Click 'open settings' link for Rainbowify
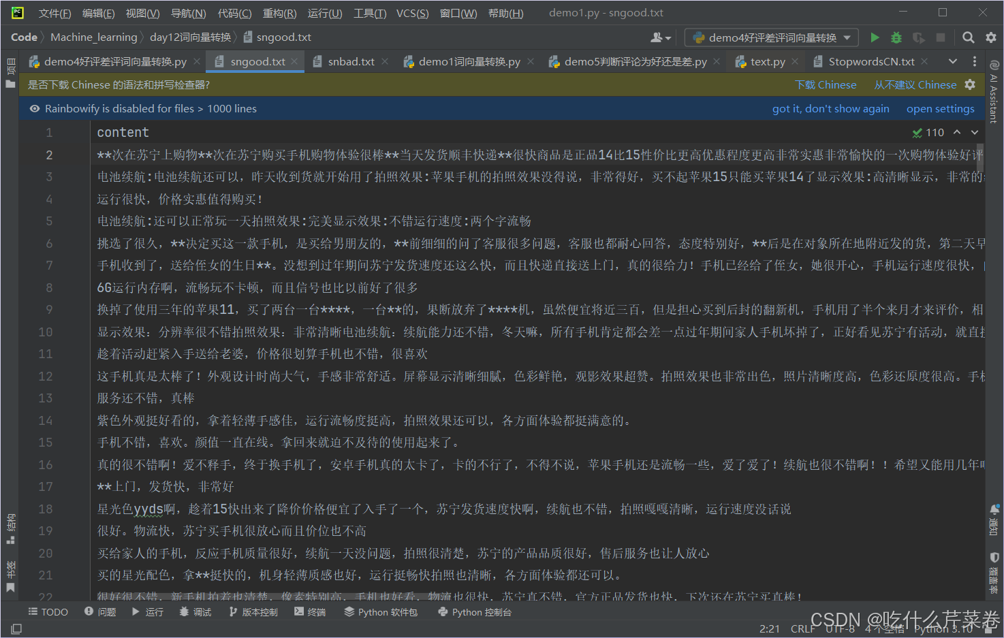The image size is (1004, 638). coord(940,108)
